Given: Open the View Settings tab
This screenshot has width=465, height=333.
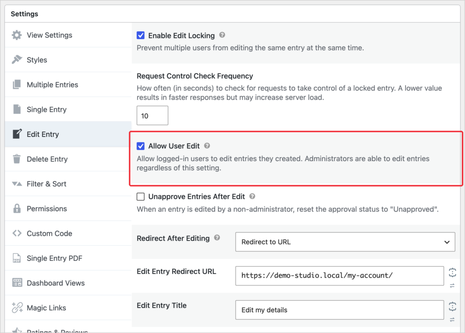Looking at the screenshot, I should (x=68, y=35).
